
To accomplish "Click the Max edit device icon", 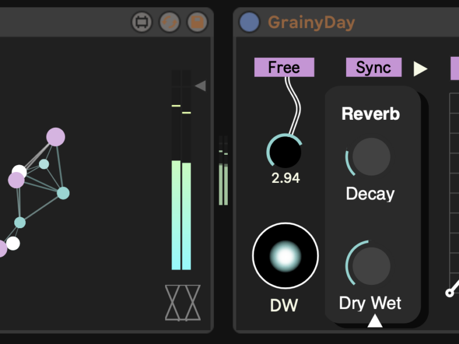I will (142, 22).
